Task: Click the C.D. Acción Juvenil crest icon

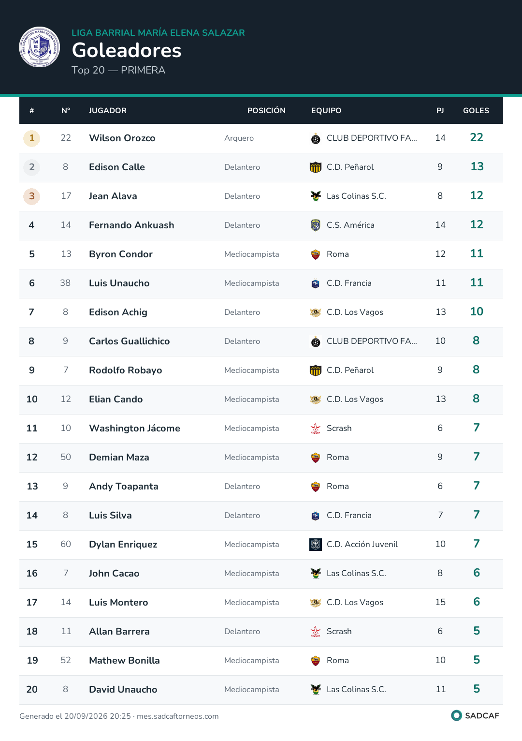Action: tap(316, 545)
